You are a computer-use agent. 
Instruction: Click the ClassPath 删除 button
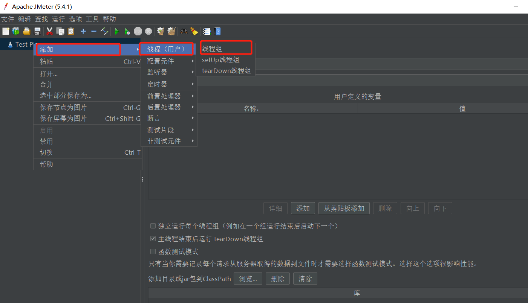pos(278,279)
